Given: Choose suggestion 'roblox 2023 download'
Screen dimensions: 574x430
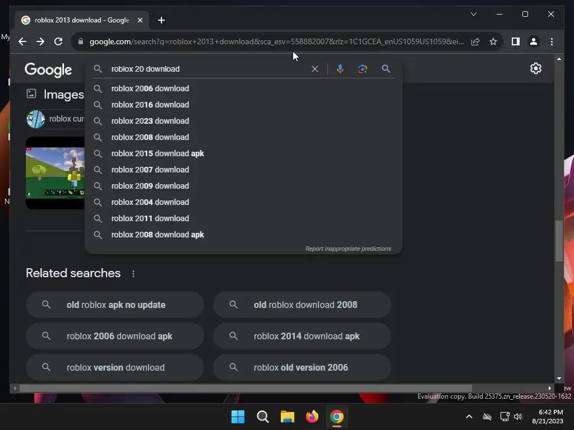Looking at the screenshot, I should 243,121.
